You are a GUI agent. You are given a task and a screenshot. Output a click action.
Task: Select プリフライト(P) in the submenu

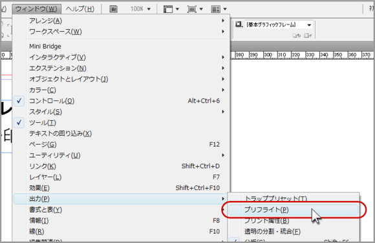click(x=293, y=210)
